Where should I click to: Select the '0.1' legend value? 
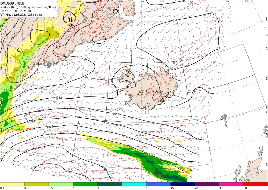point(2,188)
